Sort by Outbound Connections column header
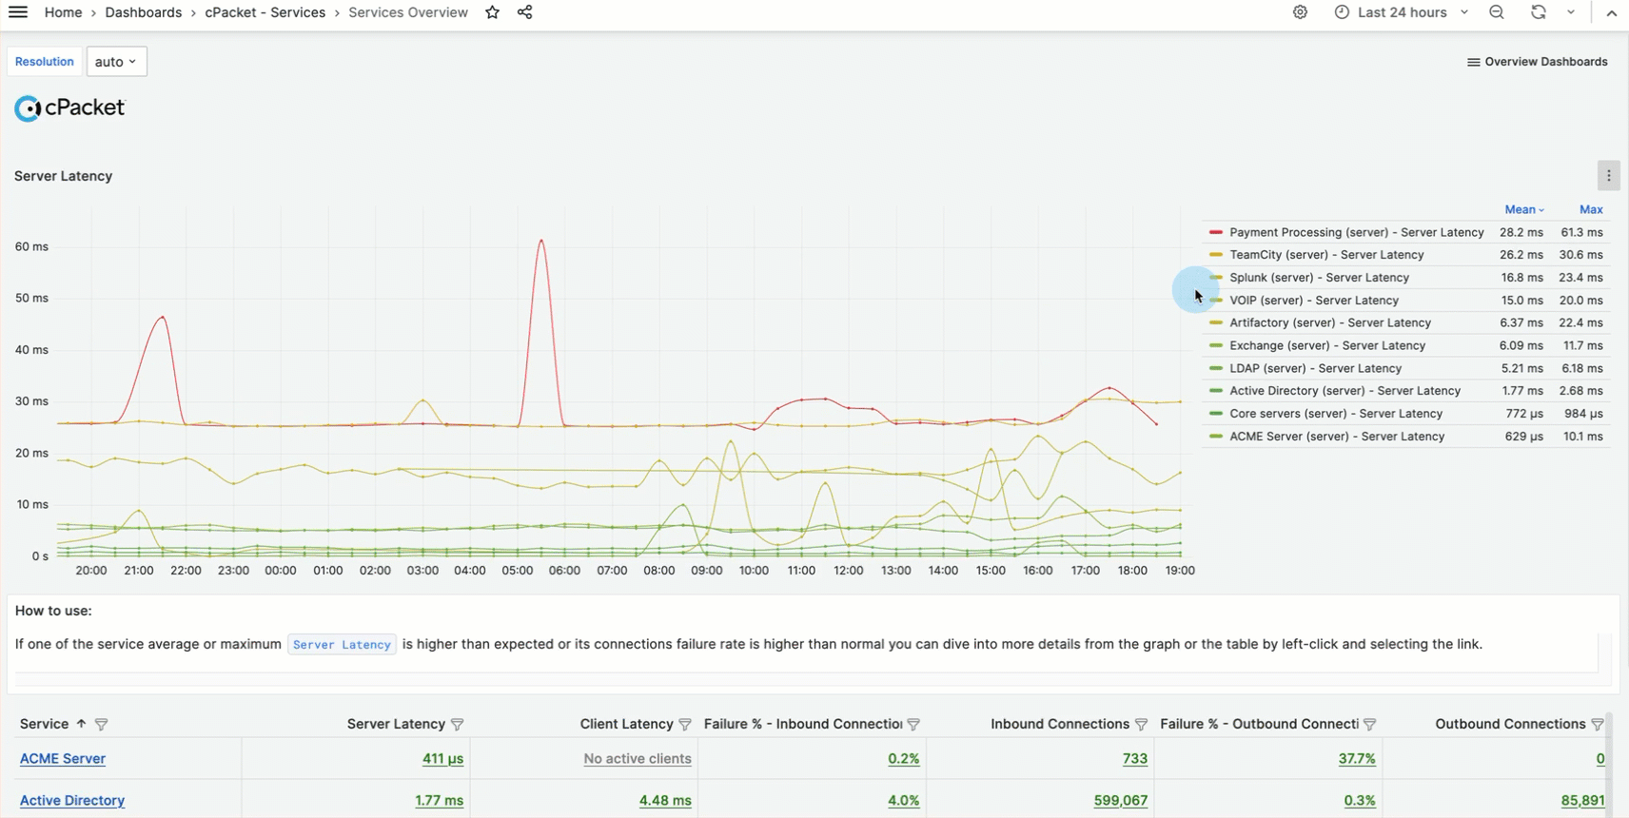Image resolution: width=1629 pixels, height=818 pixels. (x=1510, y=724)
